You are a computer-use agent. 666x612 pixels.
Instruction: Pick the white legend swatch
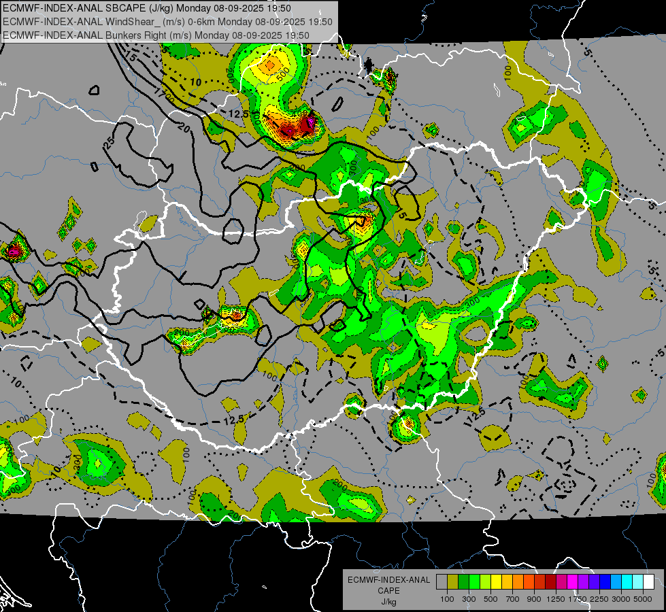click(x=648, y=582)
